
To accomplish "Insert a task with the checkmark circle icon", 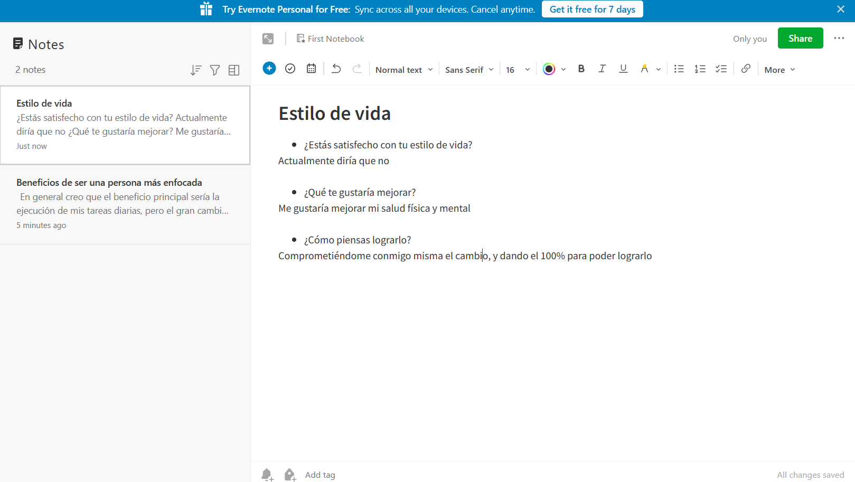I will [290, 69].
